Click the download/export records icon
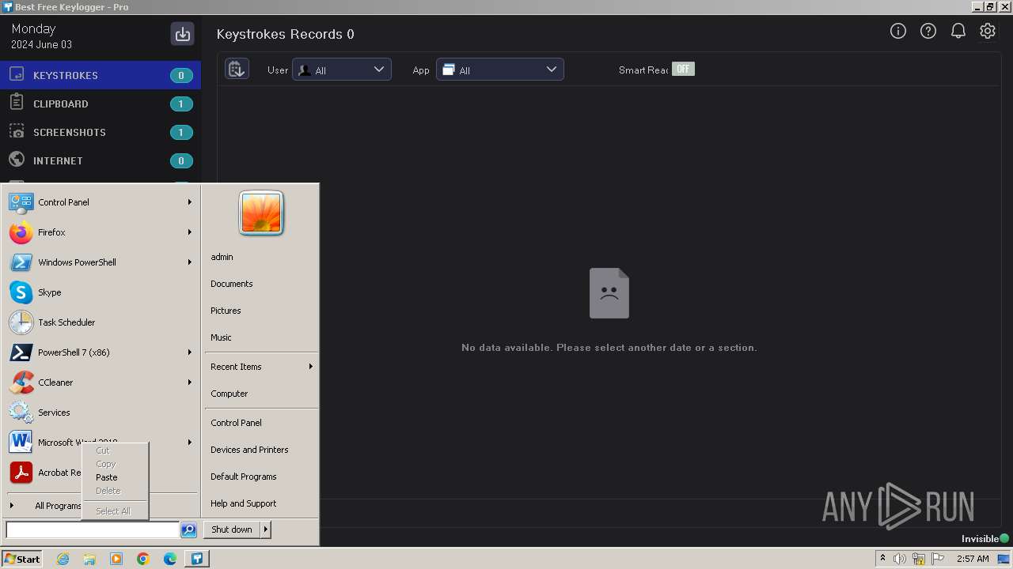The width and height of the screenshot is (1013, 569). point(183,34)
